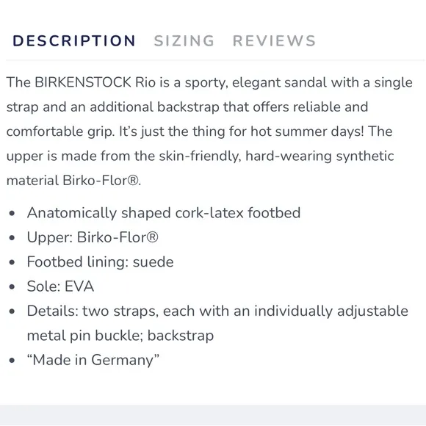Select the 'Anatomically shaped cork-latex footbed' bullet
This screenshot has width=426, height=426.
[x=164, y=213]
